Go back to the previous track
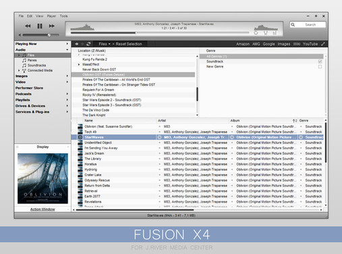The image size is (342, 254). pyautogui.click(x=28, y=26)
